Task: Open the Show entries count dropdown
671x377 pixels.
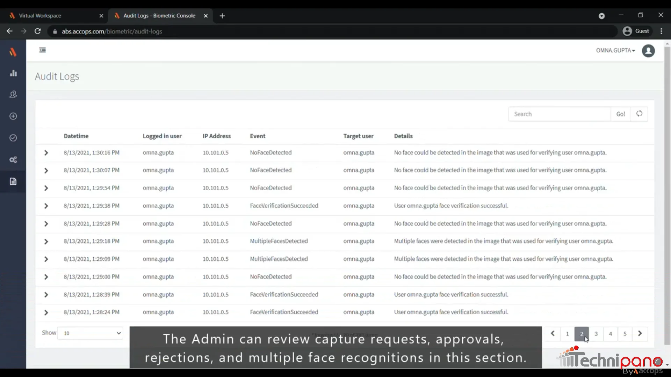Action: (89, 333)
